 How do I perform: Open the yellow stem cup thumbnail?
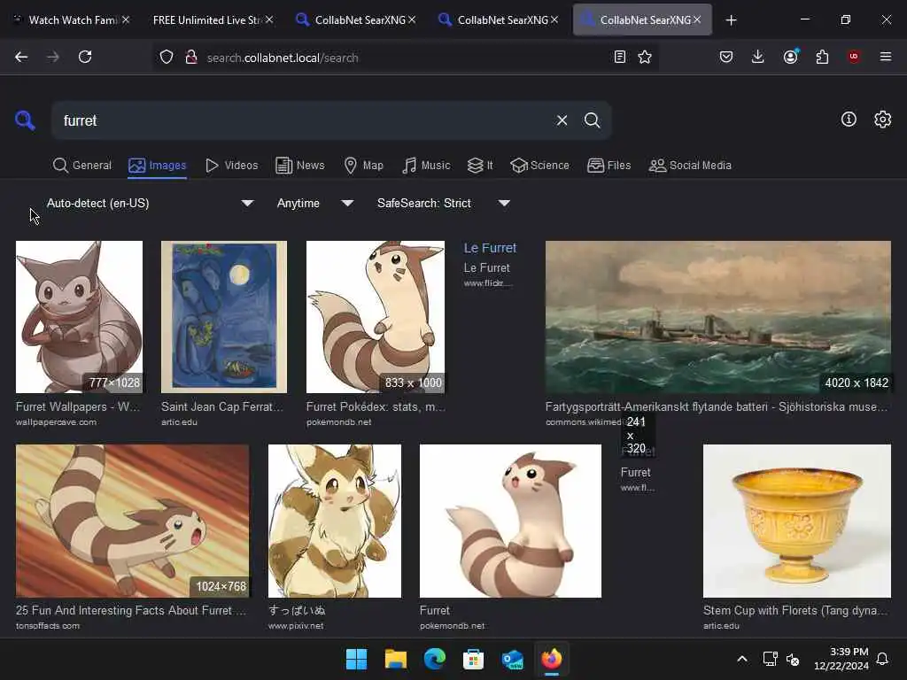point(796,521)
